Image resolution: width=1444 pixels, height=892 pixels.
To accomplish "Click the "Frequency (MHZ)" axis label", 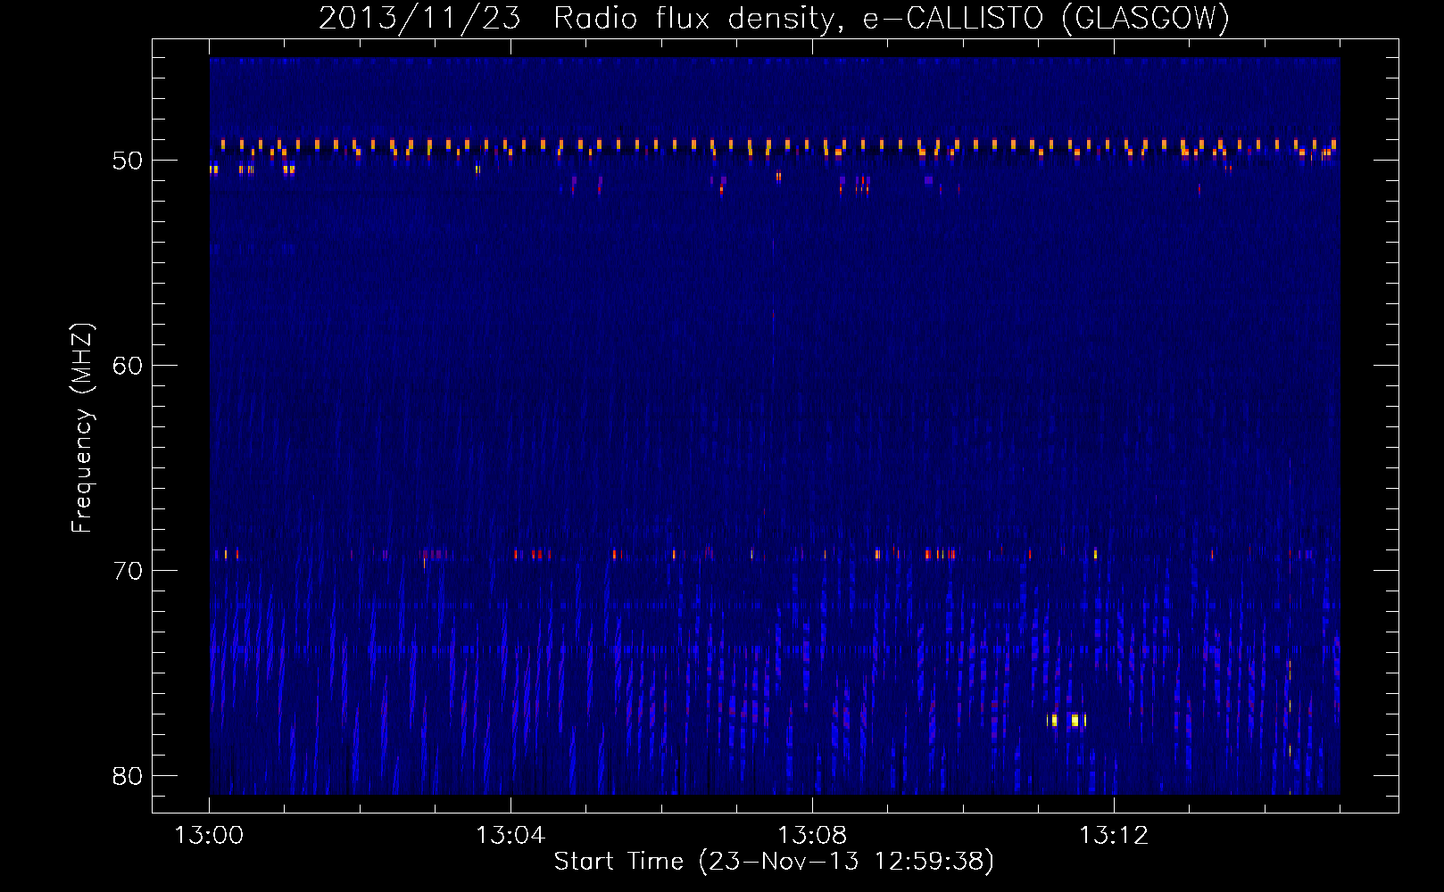I will click(x=81, y=428).
